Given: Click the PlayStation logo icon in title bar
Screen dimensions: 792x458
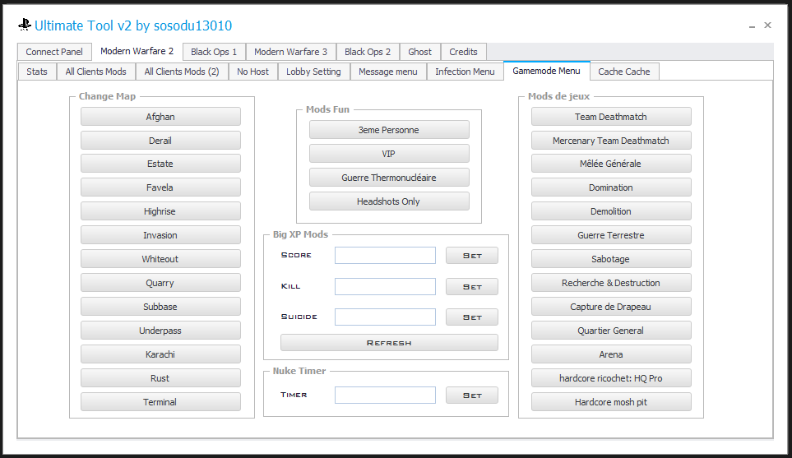Looking at the screenshot, I should 25,25.
